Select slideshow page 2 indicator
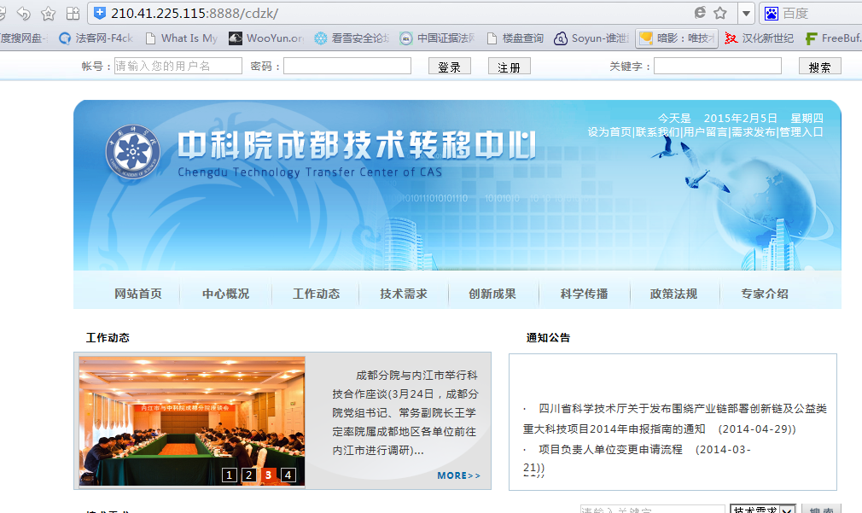Screen dimensions: 862x513 (x=249, y=475)
